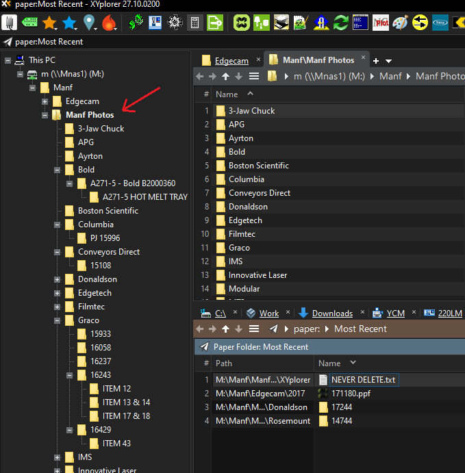The height and width of the screenshot is (473, 465).
Task: Click the calculator toolbar icon
Action: coord(195,23)
